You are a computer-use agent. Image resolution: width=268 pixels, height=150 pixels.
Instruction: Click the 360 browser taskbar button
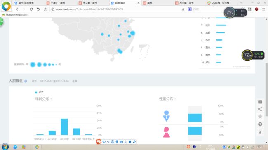tap(37, 147)
